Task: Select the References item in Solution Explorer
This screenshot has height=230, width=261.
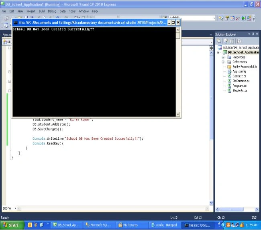Action: (x=240, y=62)
